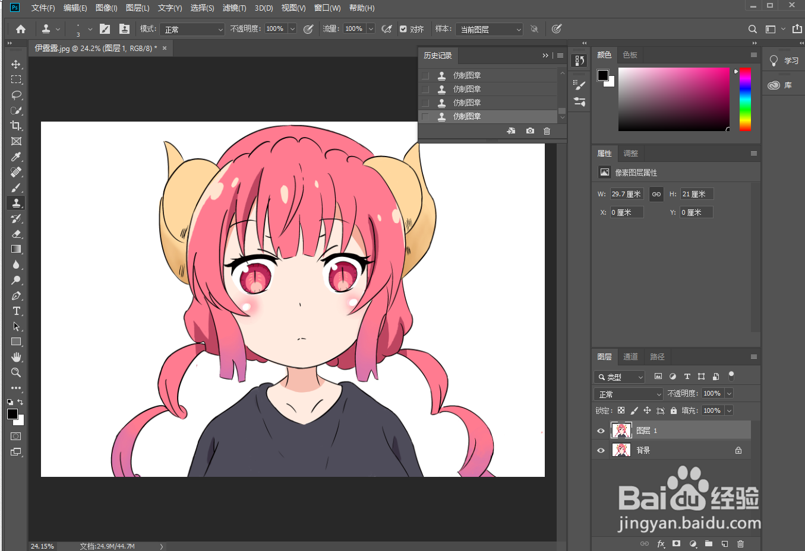
Task: Open the tool preset picker dropdown
Action: coord(50,28)
